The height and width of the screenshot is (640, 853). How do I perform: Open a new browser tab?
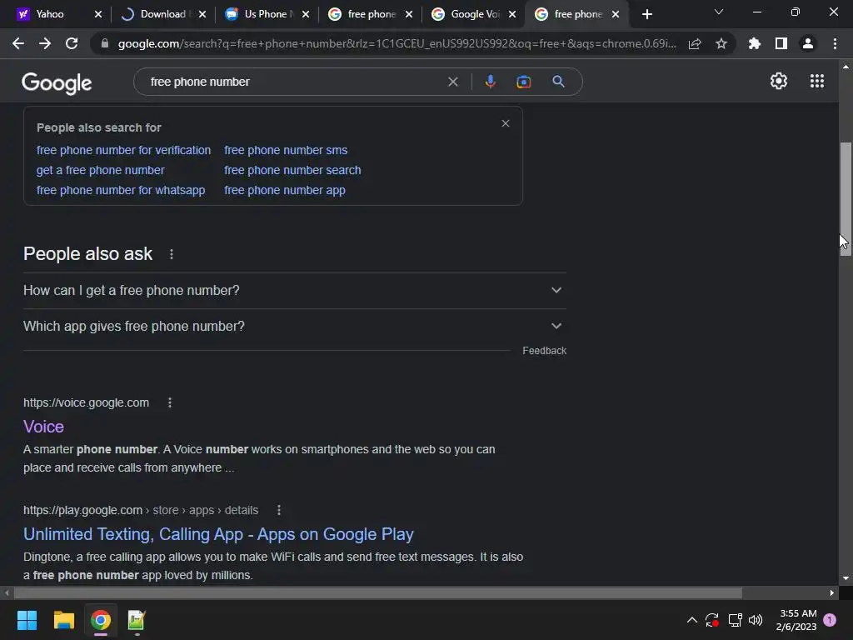coord(646,14)
